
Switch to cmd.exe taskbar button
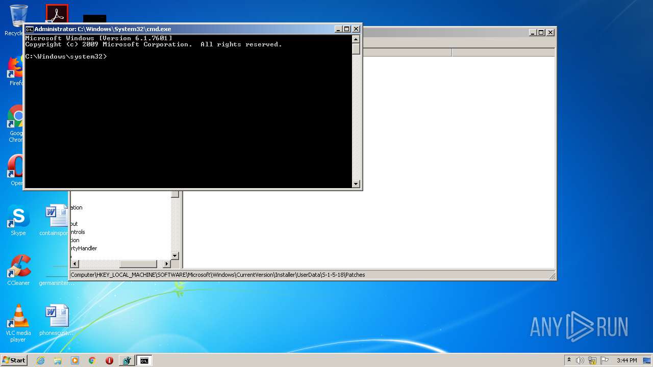point(144,360)
